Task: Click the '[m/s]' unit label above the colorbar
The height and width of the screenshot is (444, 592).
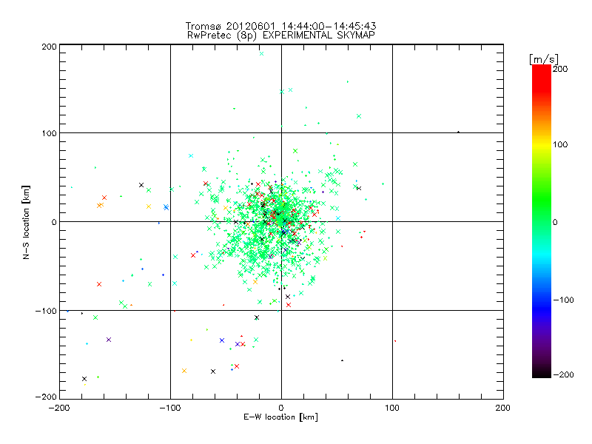Action: click(x=544, y=59)
